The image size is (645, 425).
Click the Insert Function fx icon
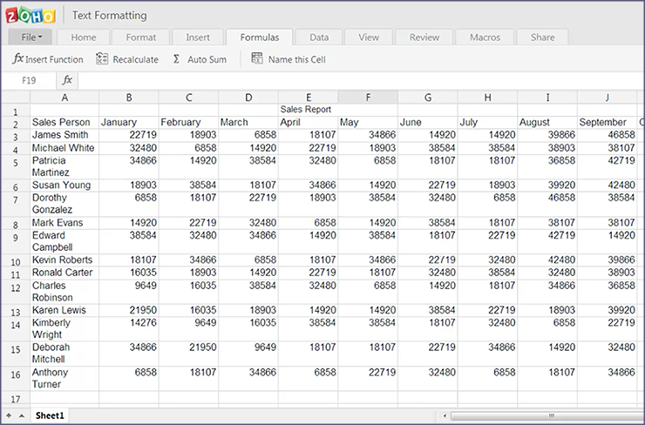[x=17, y=59]
